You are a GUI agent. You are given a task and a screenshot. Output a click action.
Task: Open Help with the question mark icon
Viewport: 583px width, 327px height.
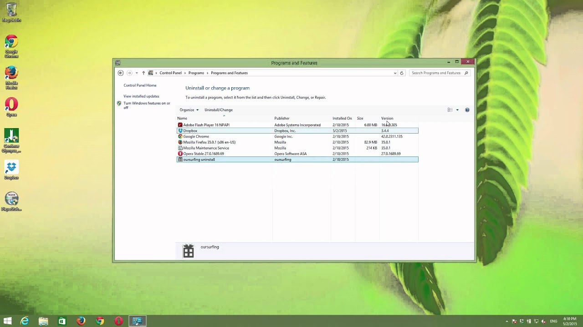pos(467,110)
